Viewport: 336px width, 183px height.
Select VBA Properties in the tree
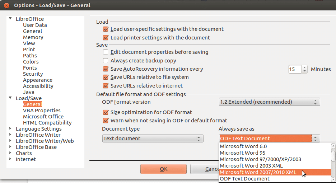tap(42, 111)
